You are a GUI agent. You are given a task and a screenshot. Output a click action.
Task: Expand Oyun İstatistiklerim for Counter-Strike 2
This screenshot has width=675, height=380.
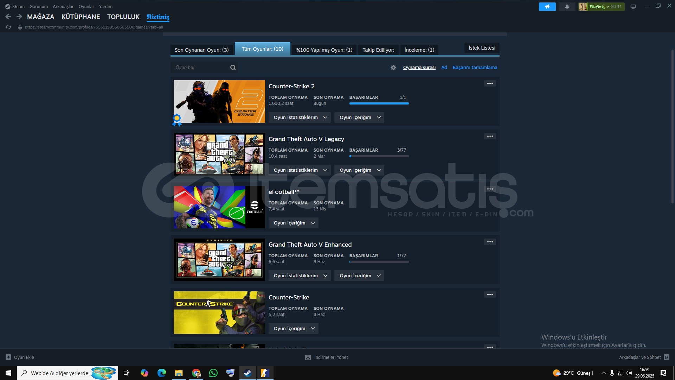click(x=300, y=118)
